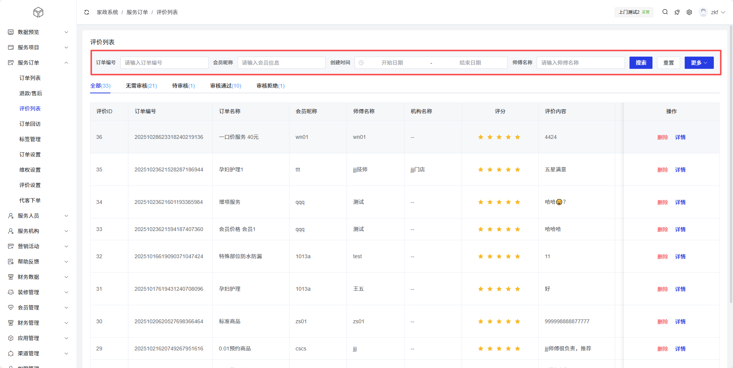Click the refresh icon beside the breadcrumb
Viewport: 733px width, 368px height.
(87, 12)
